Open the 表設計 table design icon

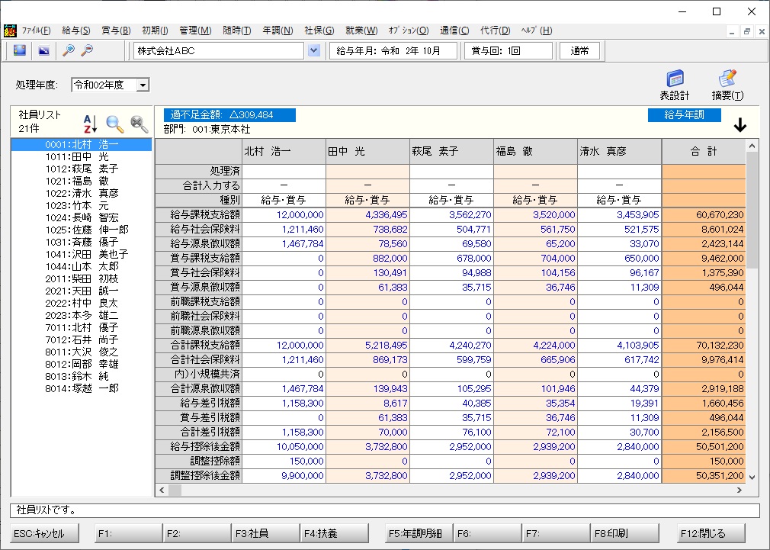click(675, 85)
